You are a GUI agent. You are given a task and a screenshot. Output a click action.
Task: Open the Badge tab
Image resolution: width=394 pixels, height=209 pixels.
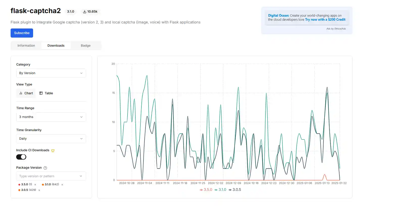(x=86, y=46)
